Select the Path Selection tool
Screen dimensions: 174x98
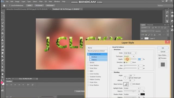pyautogui.click(x=2, y=67)
